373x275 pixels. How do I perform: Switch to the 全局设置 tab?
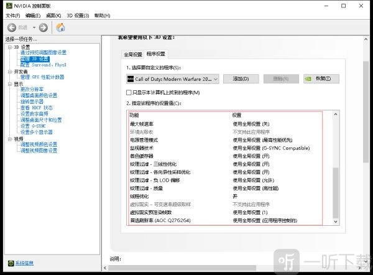tap(132, 55)
